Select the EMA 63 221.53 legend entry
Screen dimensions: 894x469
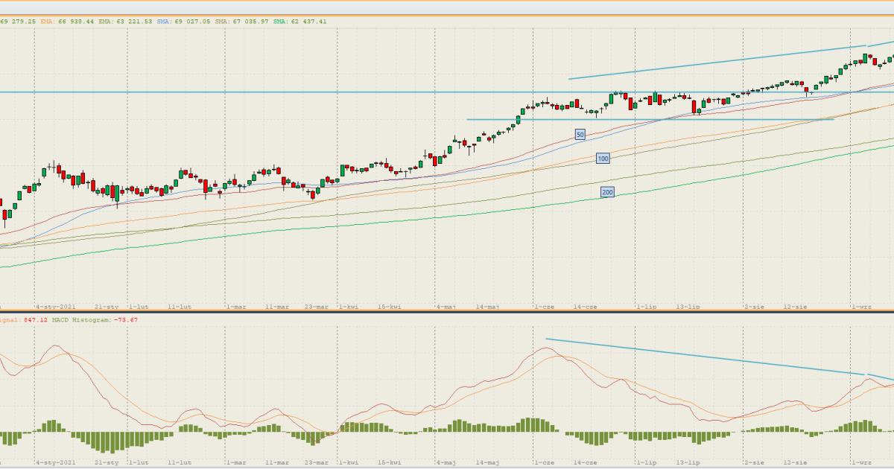pos(126,22)
